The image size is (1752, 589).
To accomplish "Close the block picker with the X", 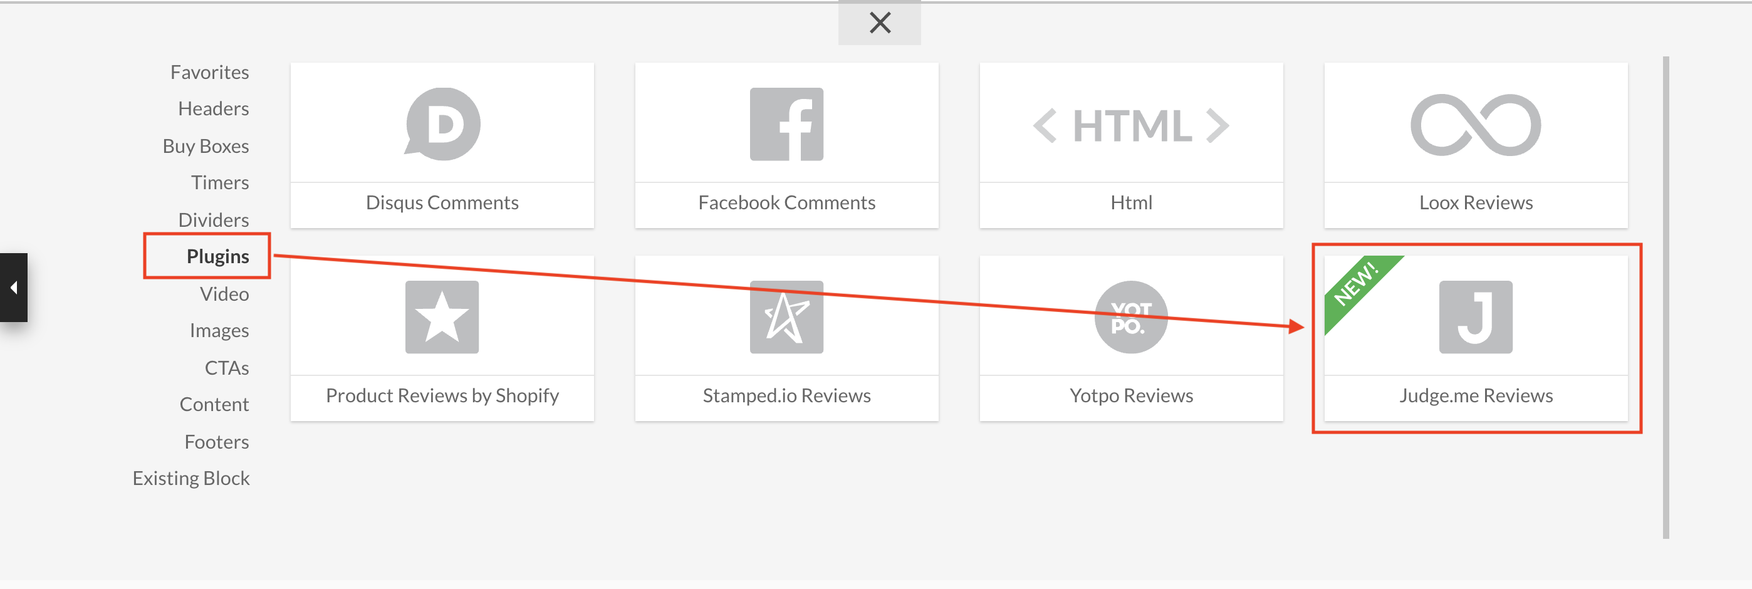I will 879,23.
